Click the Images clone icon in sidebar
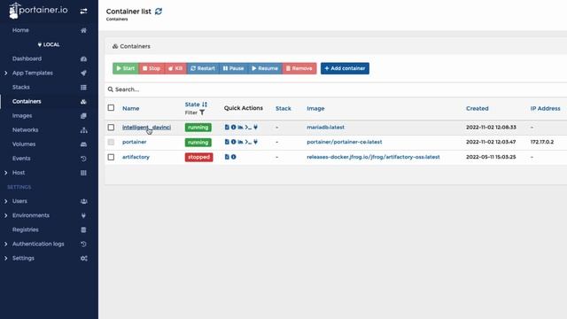The image size is (567, 319). click(x=83, y=116)
